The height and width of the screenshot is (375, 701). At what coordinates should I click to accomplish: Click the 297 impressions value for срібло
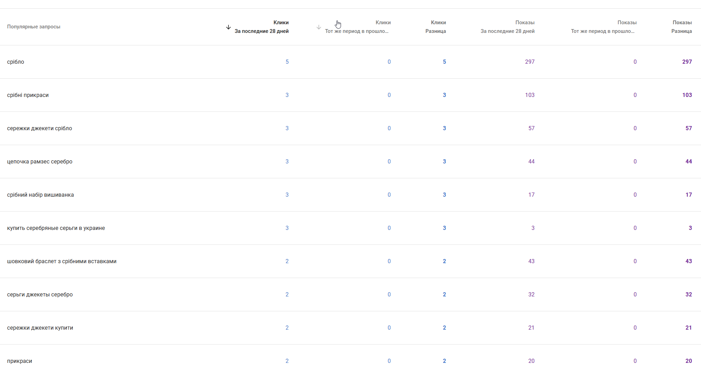pyautogui.click(x=529, y=62)
